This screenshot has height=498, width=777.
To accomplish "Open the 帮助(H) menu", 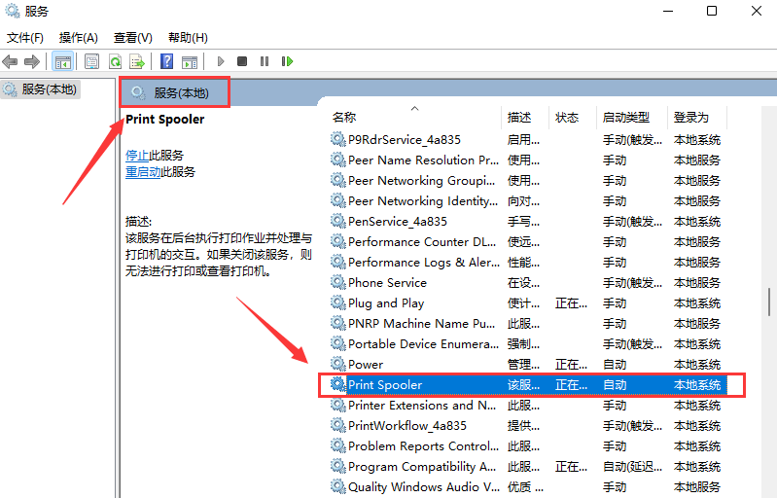I will tap(188, 38).
